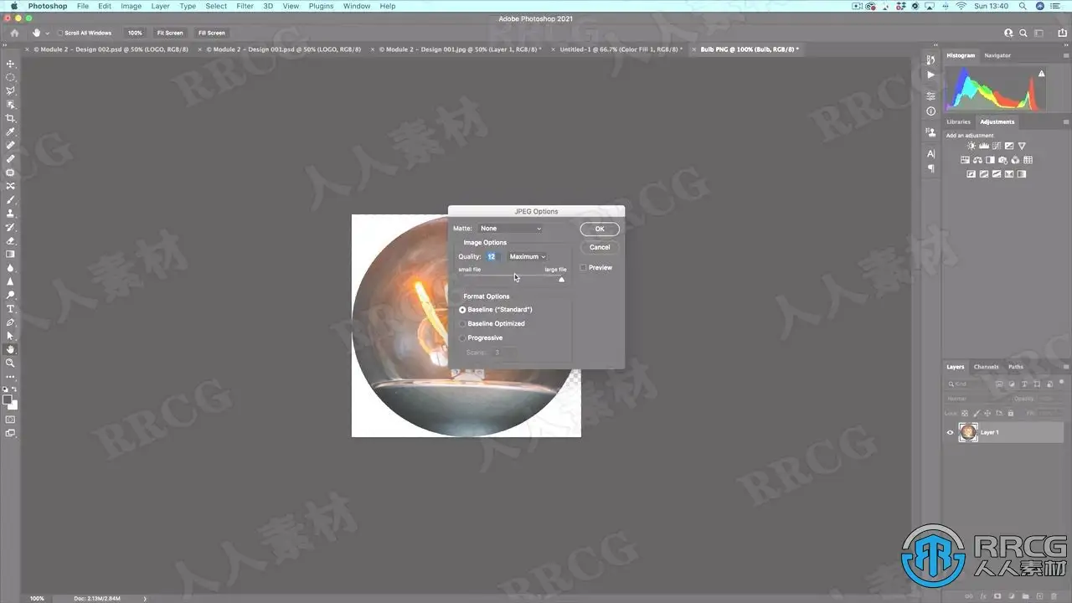The height and width of the screenshot is (603, 1072).
Task: Open the Matte dropdown
Action: pyautogui.click(x=510, y=229)
